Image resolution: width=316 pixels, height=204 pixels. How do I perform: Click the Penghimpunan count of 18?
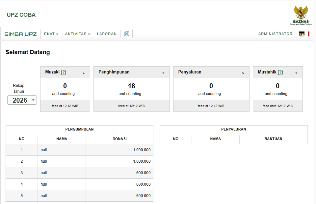[131, 86]
